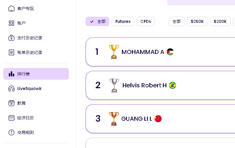Filter leaderboard by $200K accounts
Viewport: 235px width, 148px height.
pyautogui.click(x=220, y=21)
